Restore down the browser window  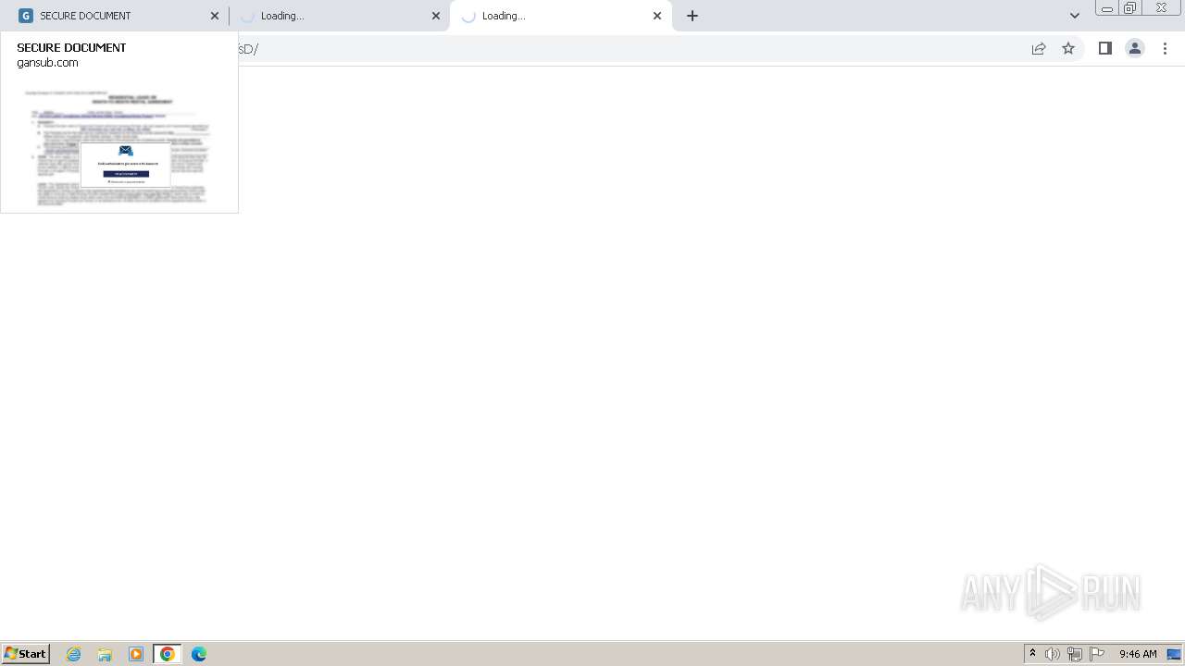1129,8
